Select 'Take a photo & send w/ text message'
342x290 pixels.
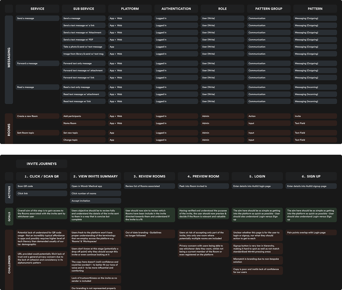point(84,47)
